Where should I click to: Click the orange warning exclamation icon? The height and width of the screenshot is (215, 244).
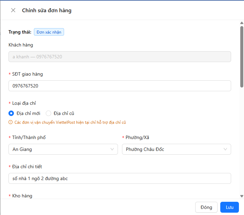[11, 122]
